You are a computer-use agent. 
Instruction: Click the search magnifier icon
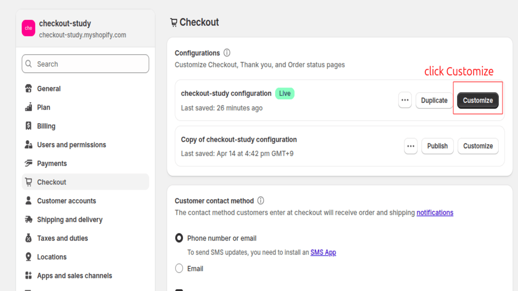pyautogui.click(x=28, y=64)
